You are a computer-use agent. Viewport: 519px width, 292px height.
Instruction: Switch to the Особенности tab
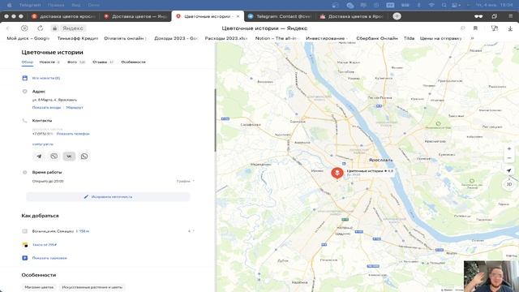pos(133,62)
